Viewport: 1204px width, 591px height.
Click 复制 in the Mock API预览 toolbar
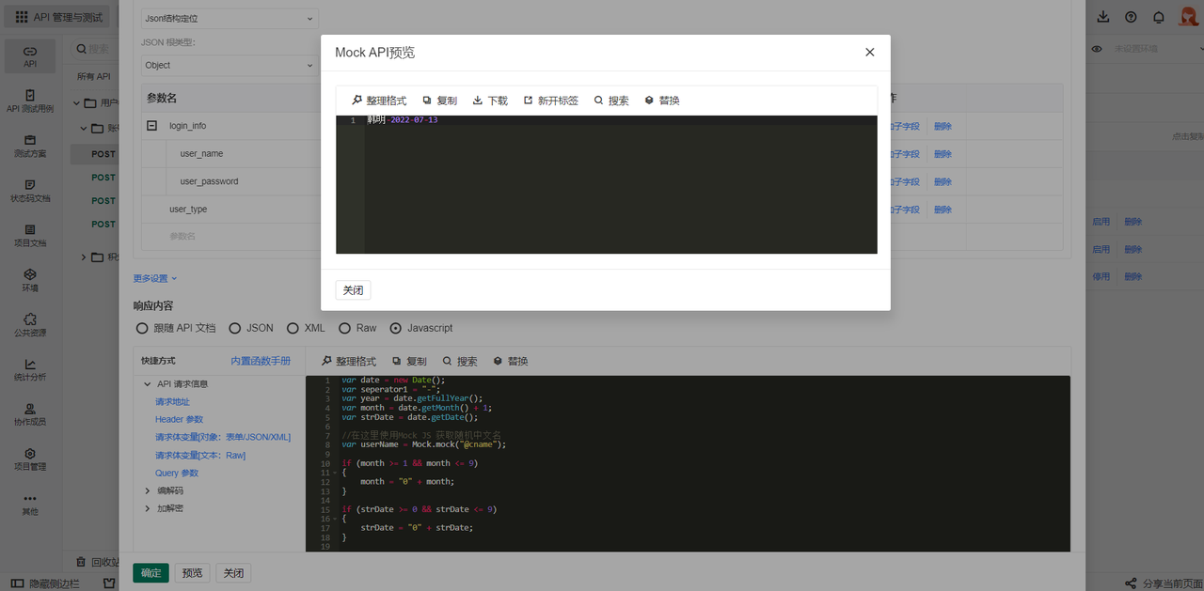[x=439, y=101]
